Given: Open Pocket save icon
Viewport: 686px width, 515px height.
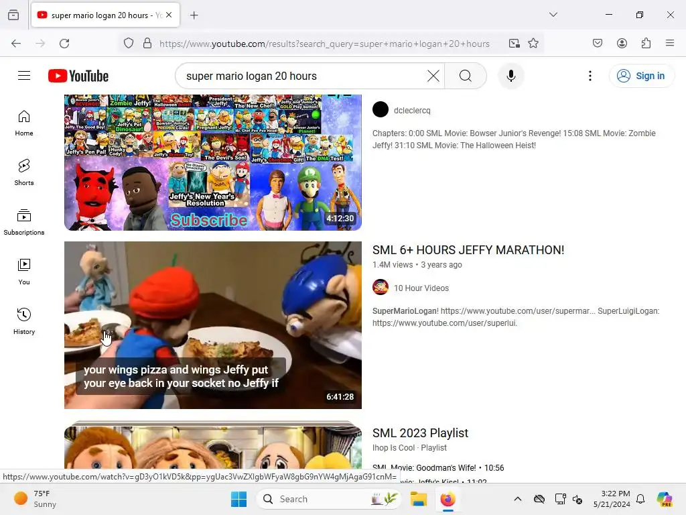Looking at the screenshot, I should coord(597,44).
